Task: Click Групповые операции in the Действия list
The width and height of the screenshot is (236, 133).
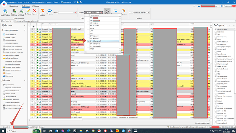Action: [12, 99]
